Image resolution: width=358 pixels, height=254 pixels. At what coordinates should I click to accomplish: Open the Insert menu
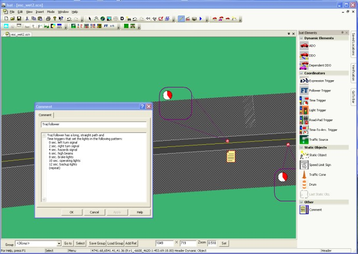[40, 11]
